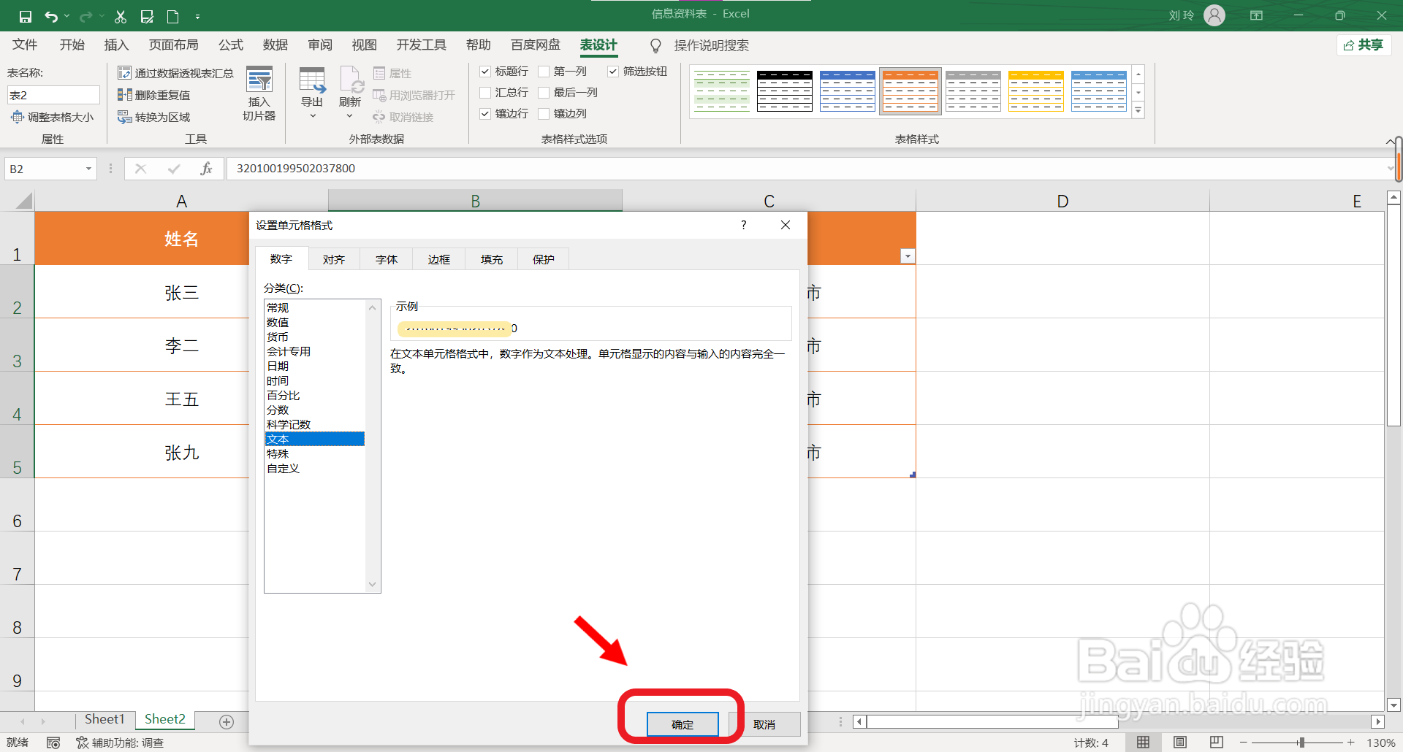Click the dialog help question mark
This screenshot has width=1403, height=752.
[743, 225]
